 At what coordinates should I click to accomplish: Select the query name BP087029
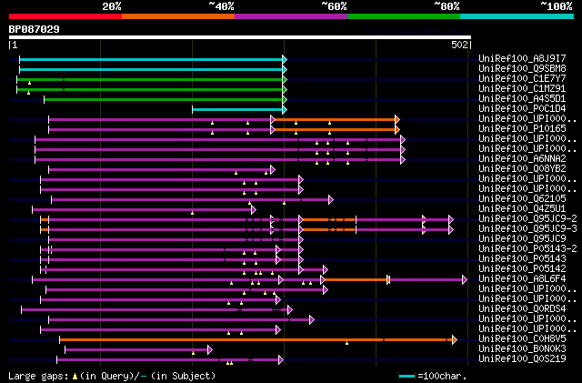point(35,29)
